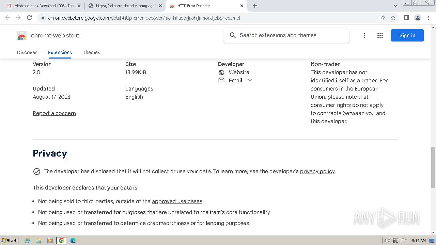Close the HTTP Error Decoder tab
Viewport: 436px width, 245px height.
tap(242, 6)
